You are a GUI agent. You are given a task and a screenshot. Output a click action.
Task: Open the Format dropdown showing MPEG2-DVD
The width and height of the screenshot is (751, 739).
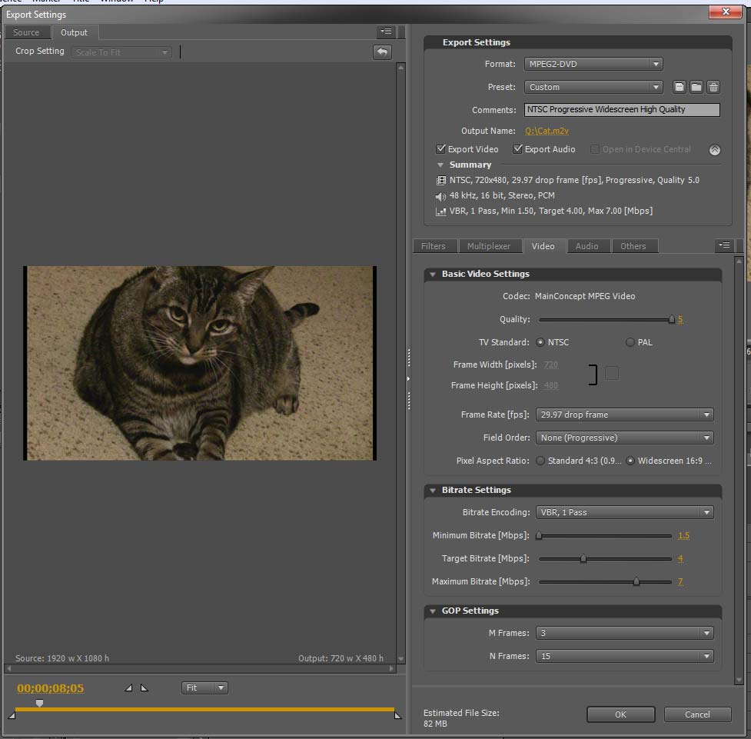[x=593, y=64]
